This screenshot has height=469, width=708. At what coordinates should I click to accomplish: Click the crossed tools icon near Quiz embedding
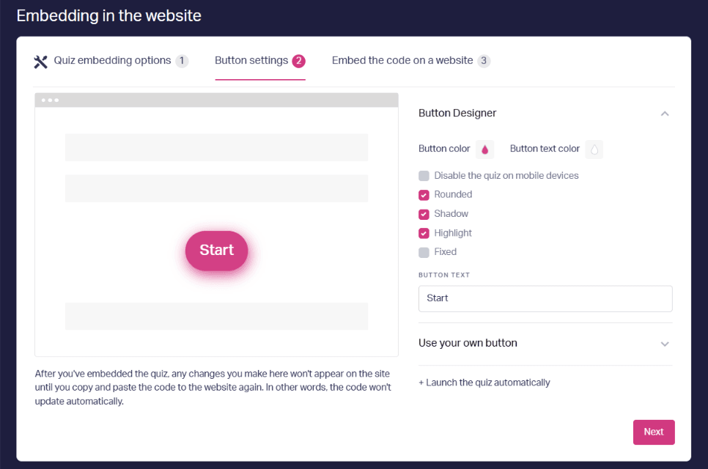click(40, 62)
